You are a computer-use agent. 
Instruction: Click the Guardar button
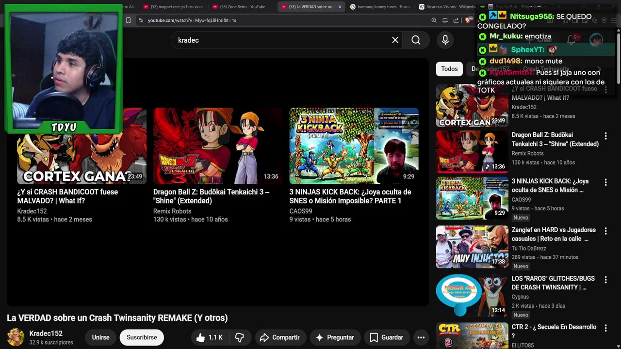(x=386, y=337)
